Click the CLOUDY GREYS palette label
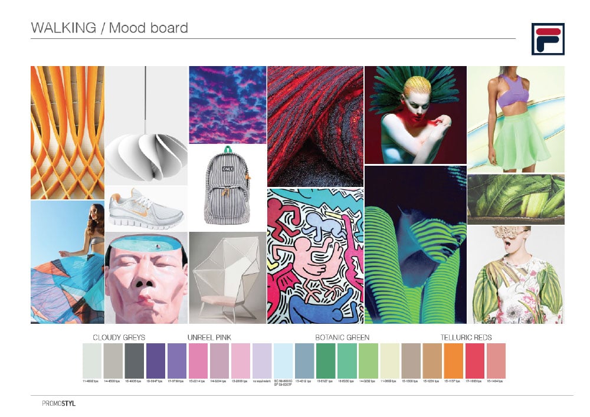 pyautogui.click(x=119, y=337)
